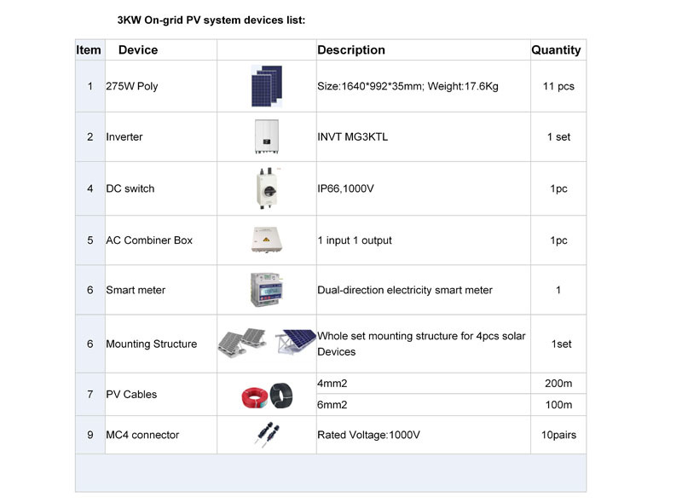Click the smart meter image
682x503 pixels.
pyautogui.click(x=267, y=290)
